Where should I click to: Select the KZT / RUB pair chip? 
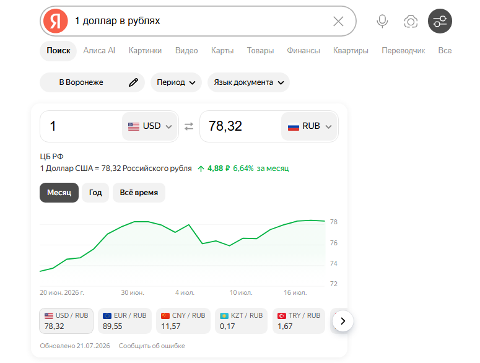[241, 321]
